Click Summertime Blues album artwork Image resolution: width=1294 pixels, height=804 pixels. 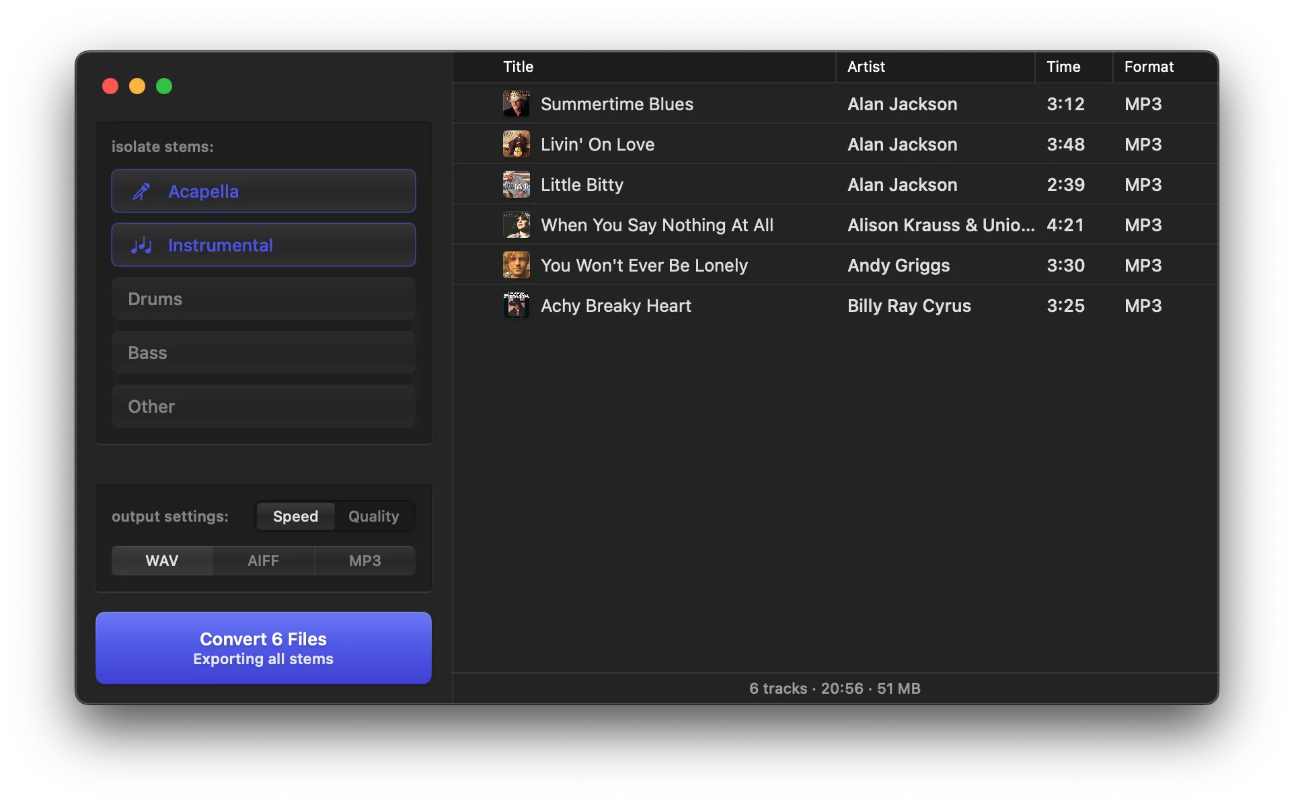coord(517,104)
